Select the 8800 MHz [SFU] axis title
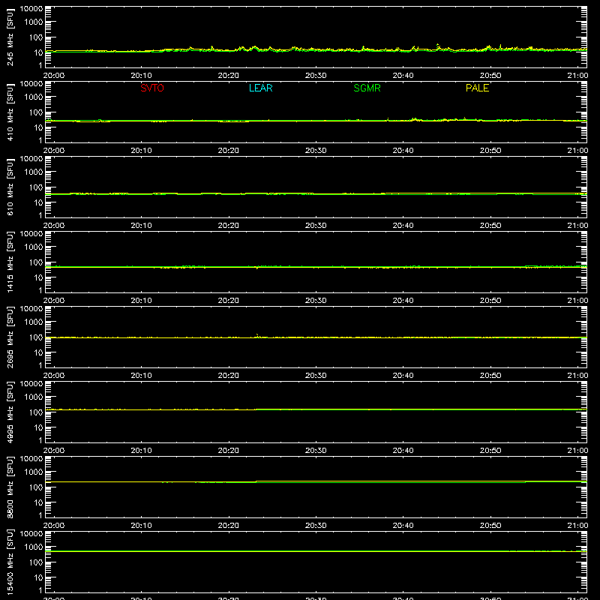The width and height of the screenshot is (600, 600). click(x=10, y=487)
